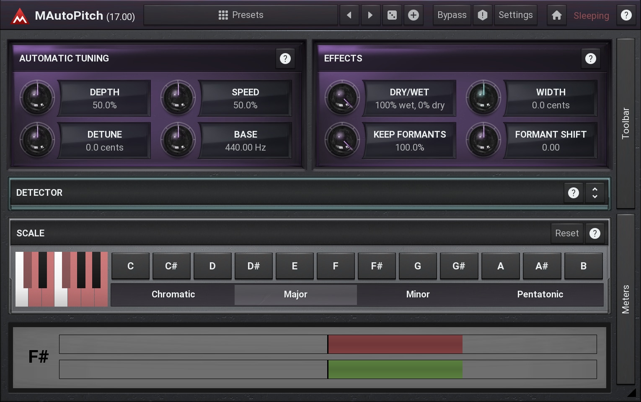Open help for Automatic Tuning panel

(x=285, y=59)
